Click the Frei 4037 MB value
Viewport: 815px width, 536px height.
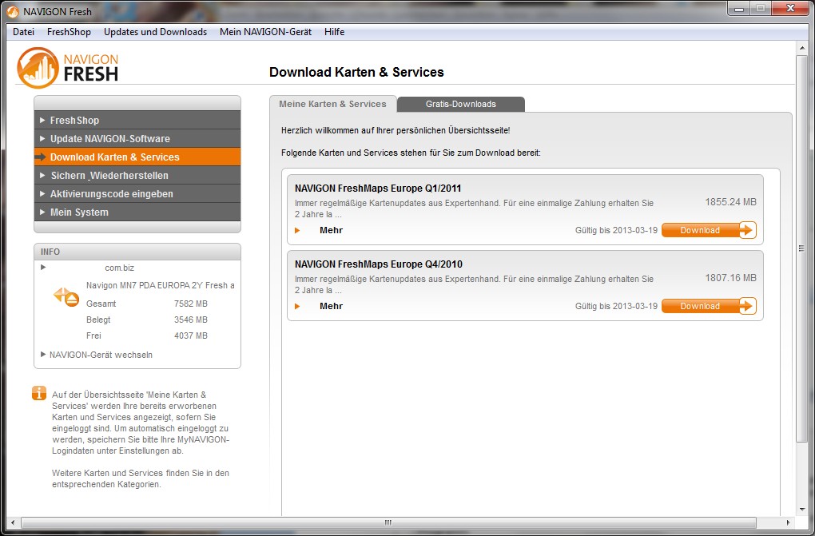point(190,335)
